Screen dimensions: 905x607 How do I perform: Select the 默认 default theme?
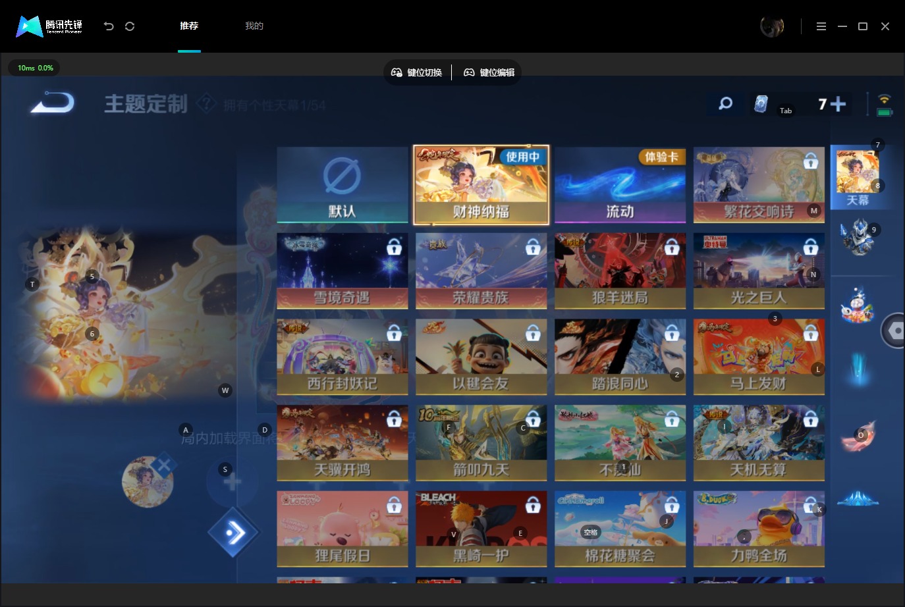point(343,185)
